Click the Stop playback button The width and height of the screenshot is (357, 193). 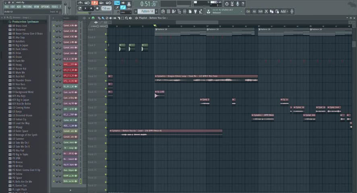(92, 8)
